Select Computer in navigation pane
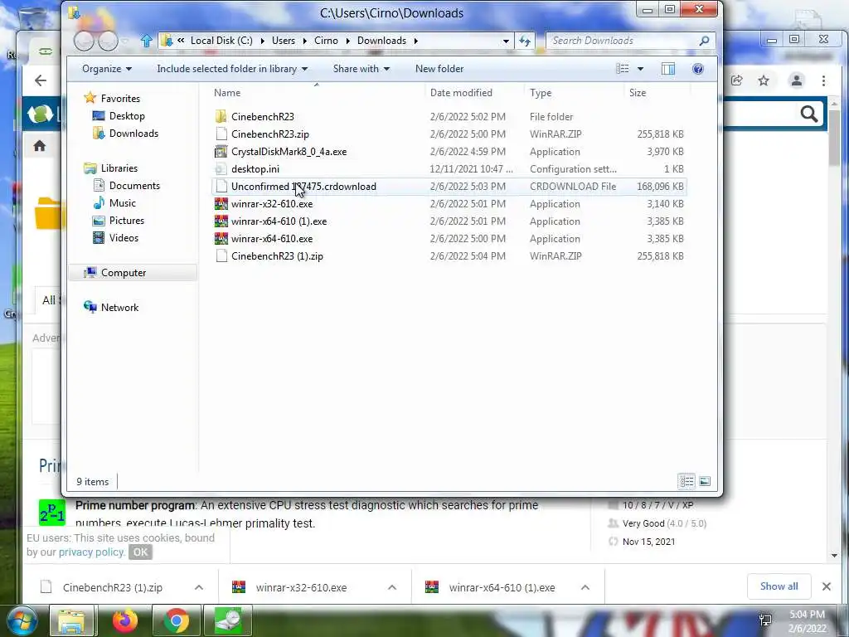Screen dimensions: 849x637 pos(124,272)
